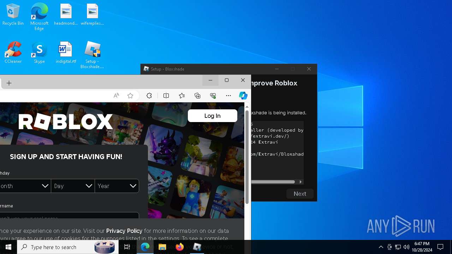Launch Microsoft Edge desktop shortcut

coord(39,17)
